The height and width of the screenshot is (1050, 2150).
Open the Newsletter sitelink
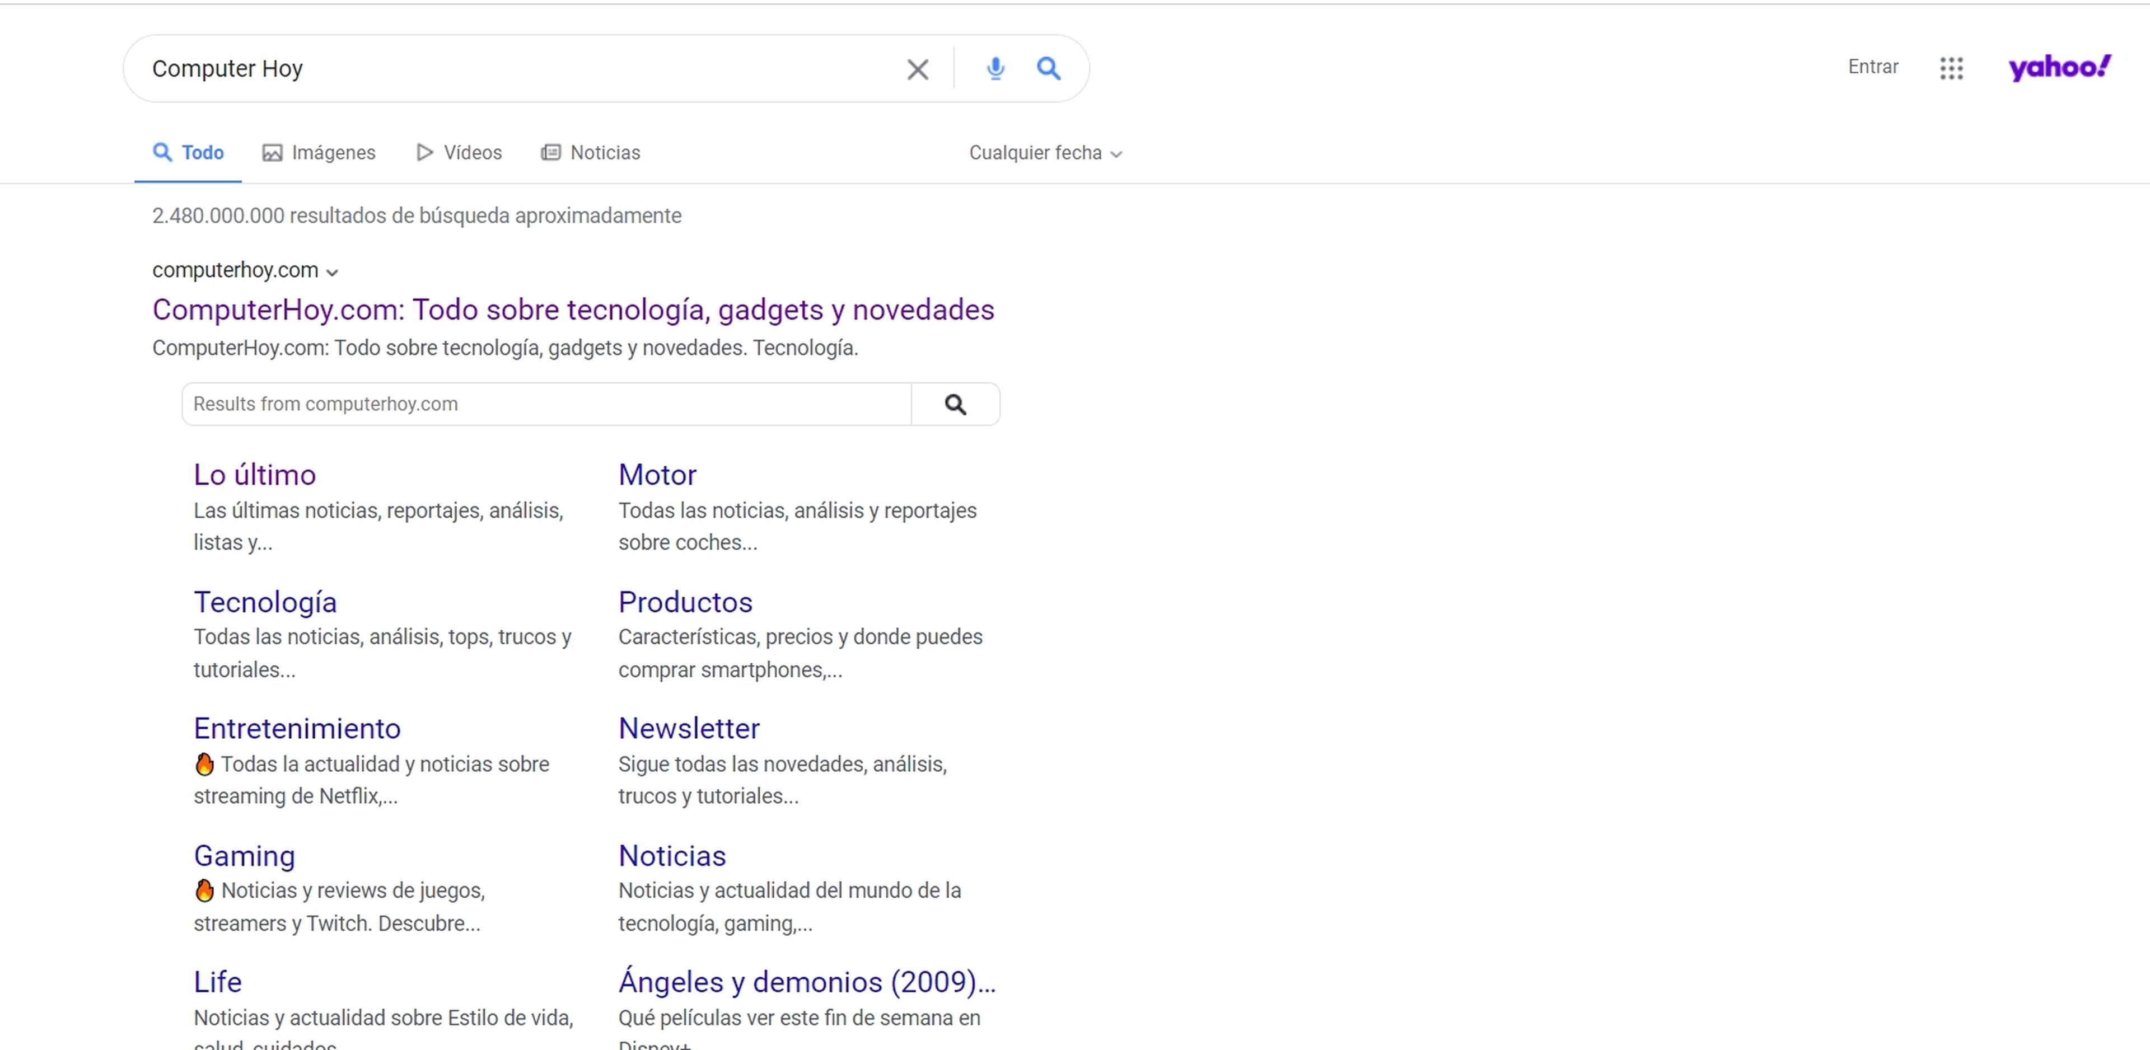(689, 729)
